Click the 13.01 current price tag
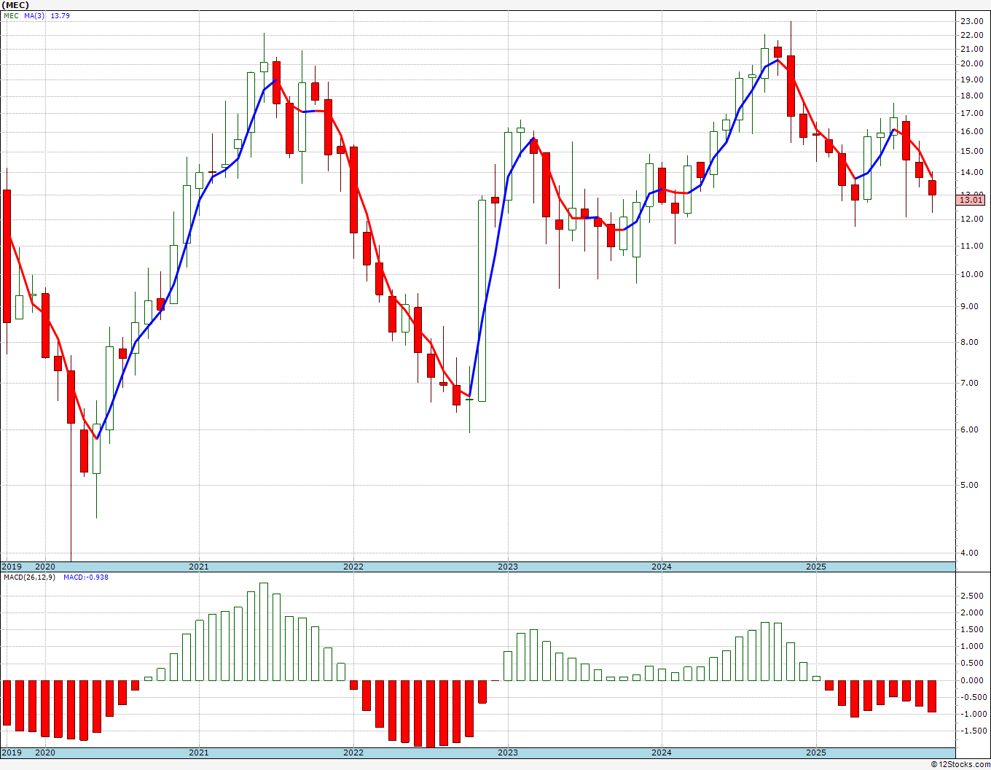 click(x=971, y=200)
